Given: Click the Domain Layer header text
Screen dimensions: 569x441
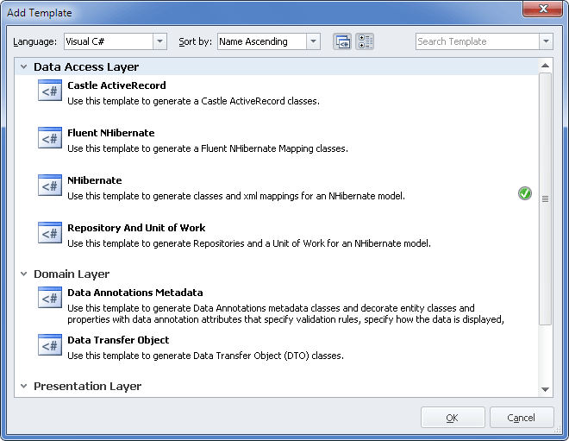Looking at the screenshot, I should click(72, 274).
